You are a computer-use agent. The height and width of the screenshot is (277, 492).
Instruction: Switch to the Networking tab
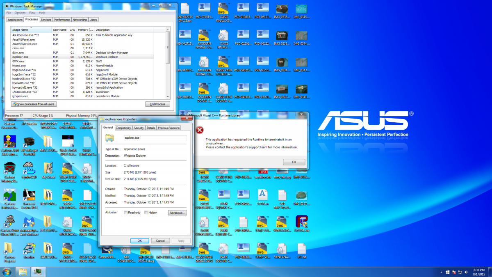click(80, 20)
